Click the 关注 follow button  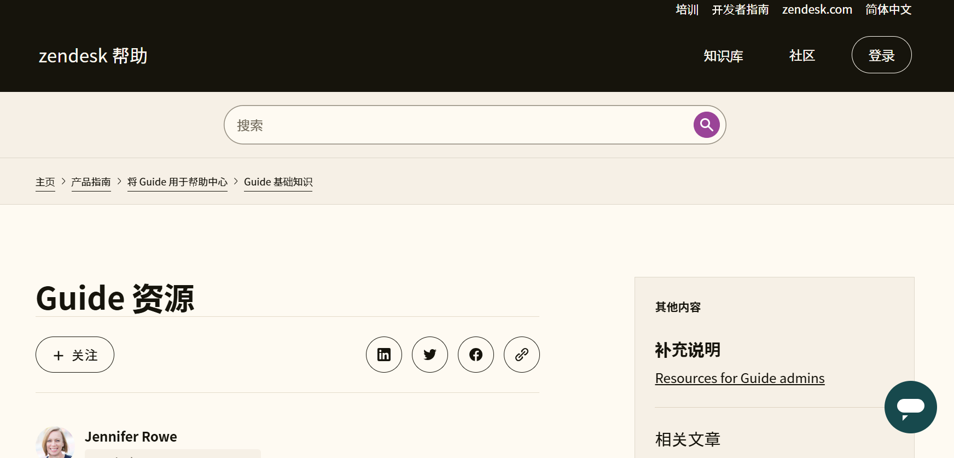point(75,355)
